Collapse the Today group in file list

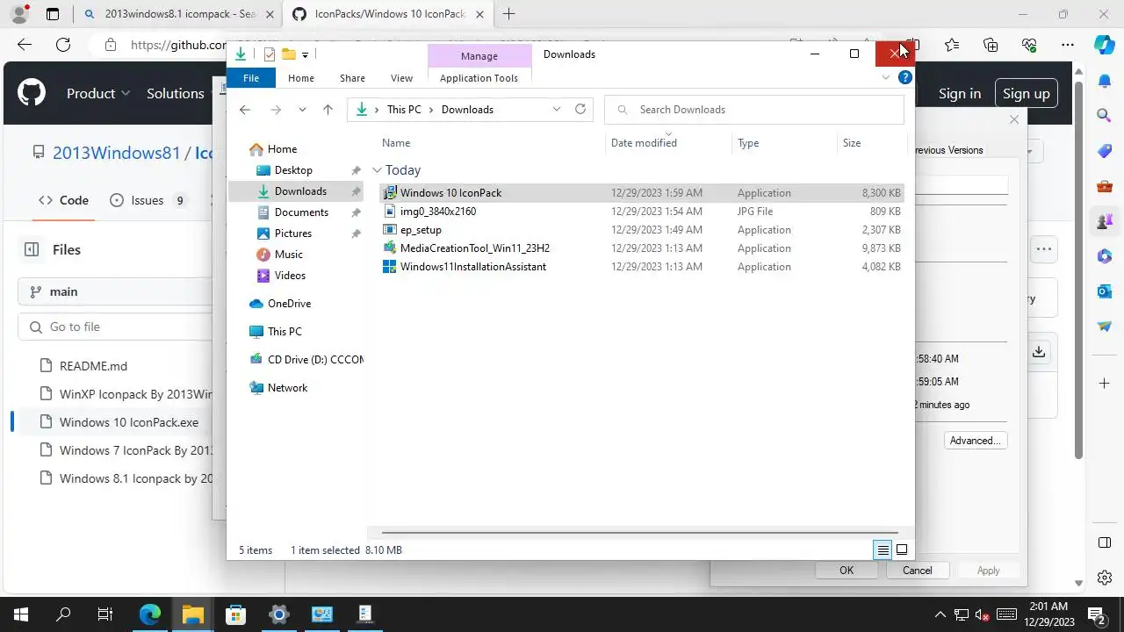pos(377,170)
